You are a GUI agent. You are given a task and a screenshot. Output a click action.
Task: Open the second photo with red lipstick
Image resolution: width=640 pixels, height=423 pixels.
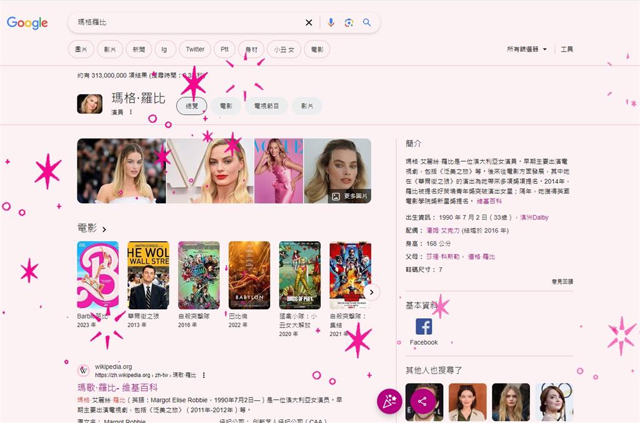[210, 171]
